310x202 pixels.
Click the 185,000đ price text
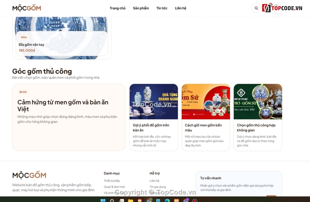(x=27, y=50)
